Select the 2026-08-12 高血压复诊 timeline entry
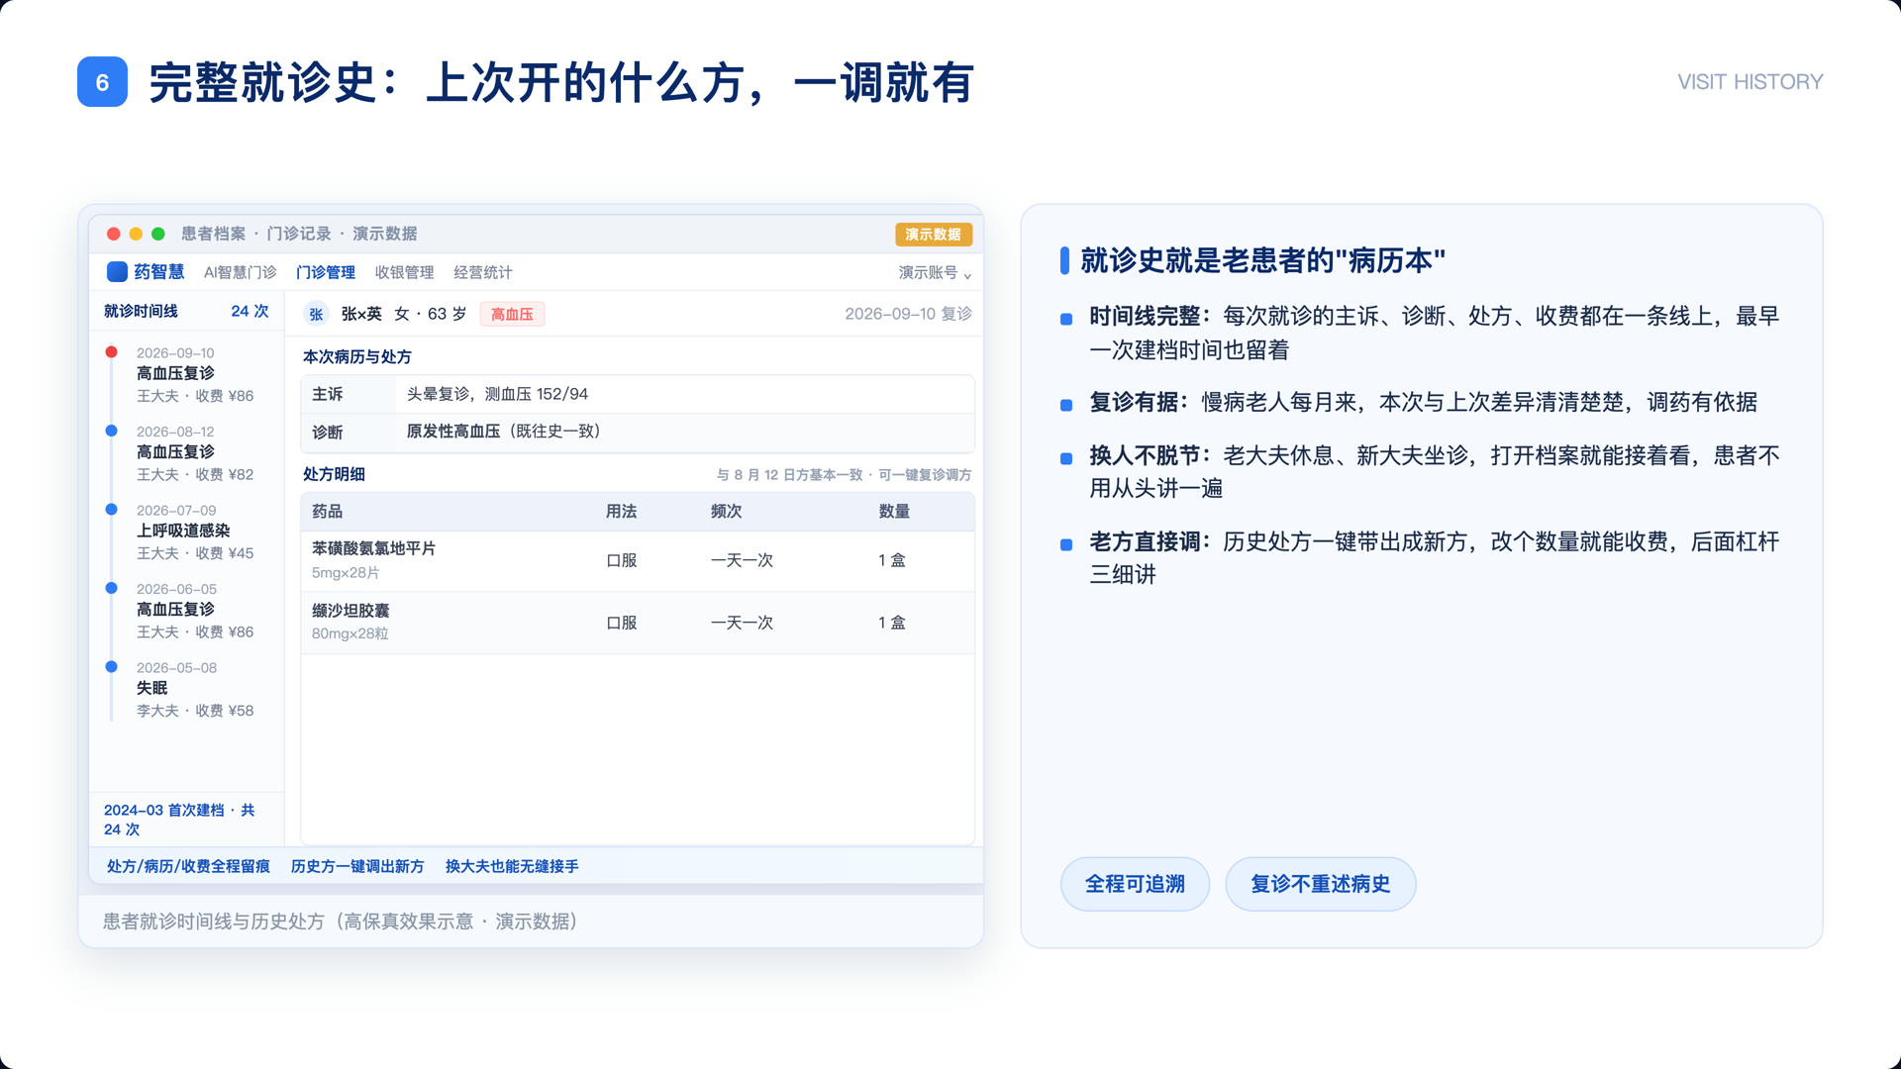Image resolution: width=1901 pixels, height=1069 pixels. click(186, 453)
